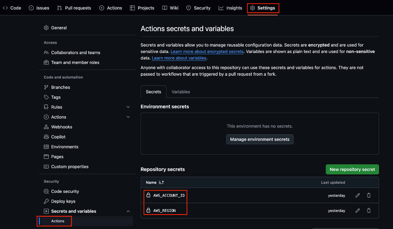The image size is (393, 229).
Task: Edit the AWS_REGION secret with pencil icon
Action: click(x=358, y=211)
